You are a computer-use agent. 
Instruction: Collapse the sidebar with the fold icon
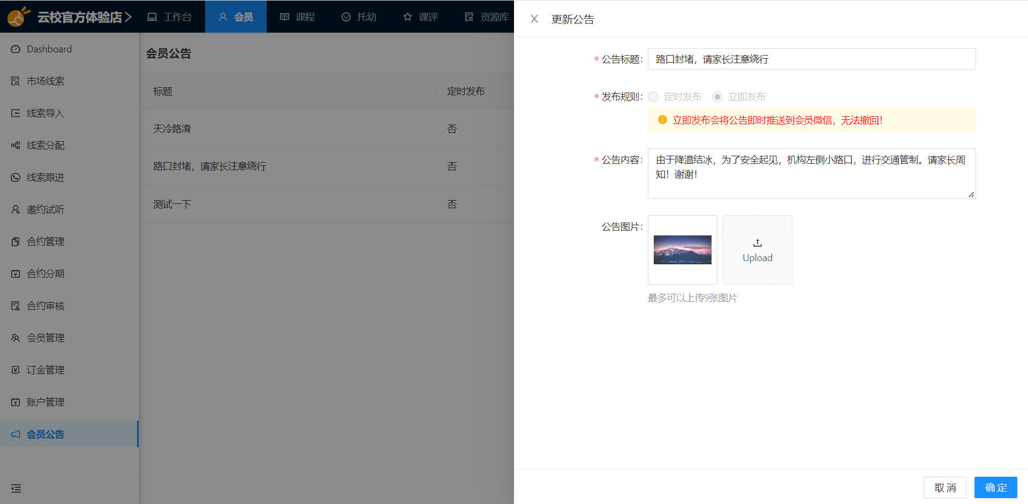[x=16, y=488]
